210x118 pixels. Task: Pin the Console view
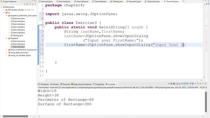click(190, 84)
